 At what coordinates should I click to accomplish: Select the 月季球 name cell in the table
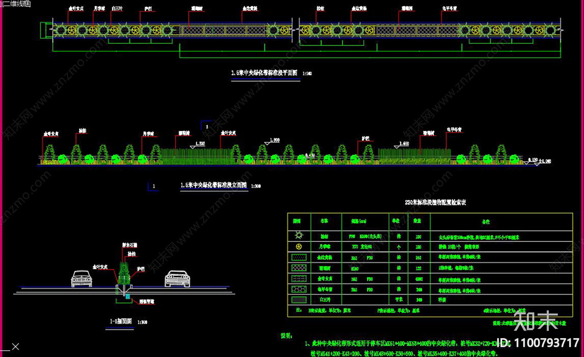tap(324, 247)
